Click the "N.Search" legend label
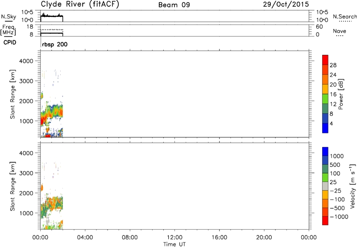Image resolution: width=357 pixels, height=247 pixels. click(x=345, y=16)
